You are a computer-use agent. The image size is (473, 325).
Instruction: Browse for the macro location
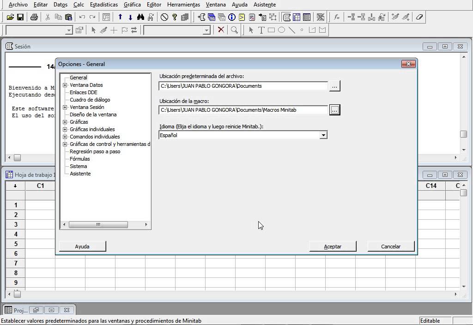pos(334,110)
